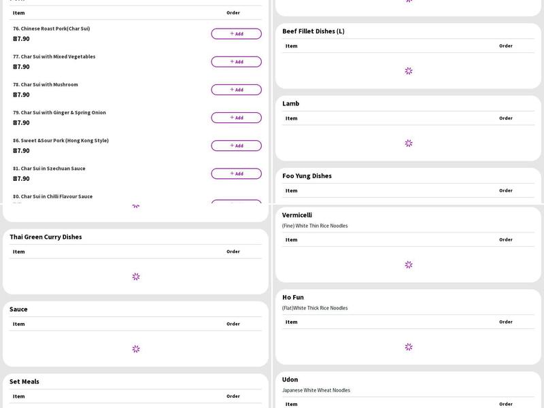The image size is (544, 408).
Task: Click loading spinner in Sauce section
Action: [x=136, y=349]
